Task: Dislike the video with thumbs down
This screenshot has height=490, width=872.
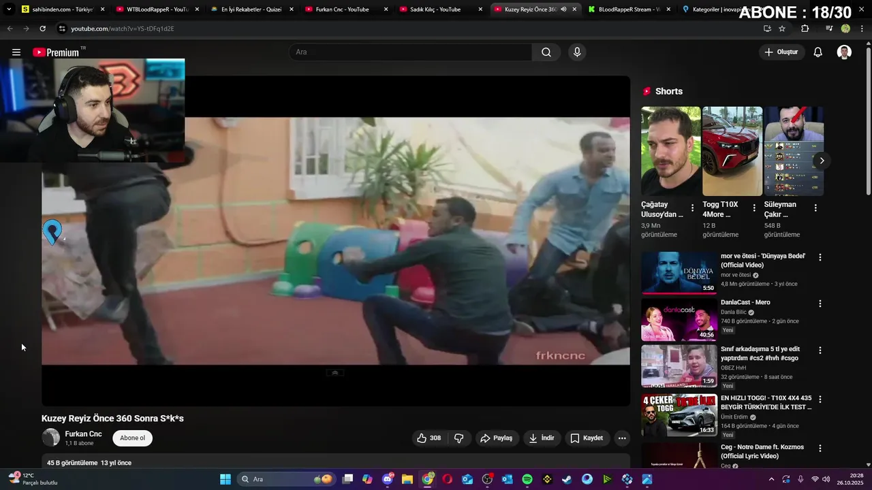Action: point(459,438)
